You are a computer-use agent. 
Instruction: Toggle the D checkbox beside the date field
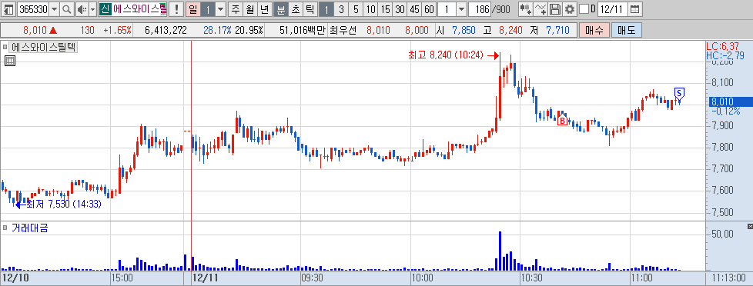pyautogui.click(x=584, y=9)
